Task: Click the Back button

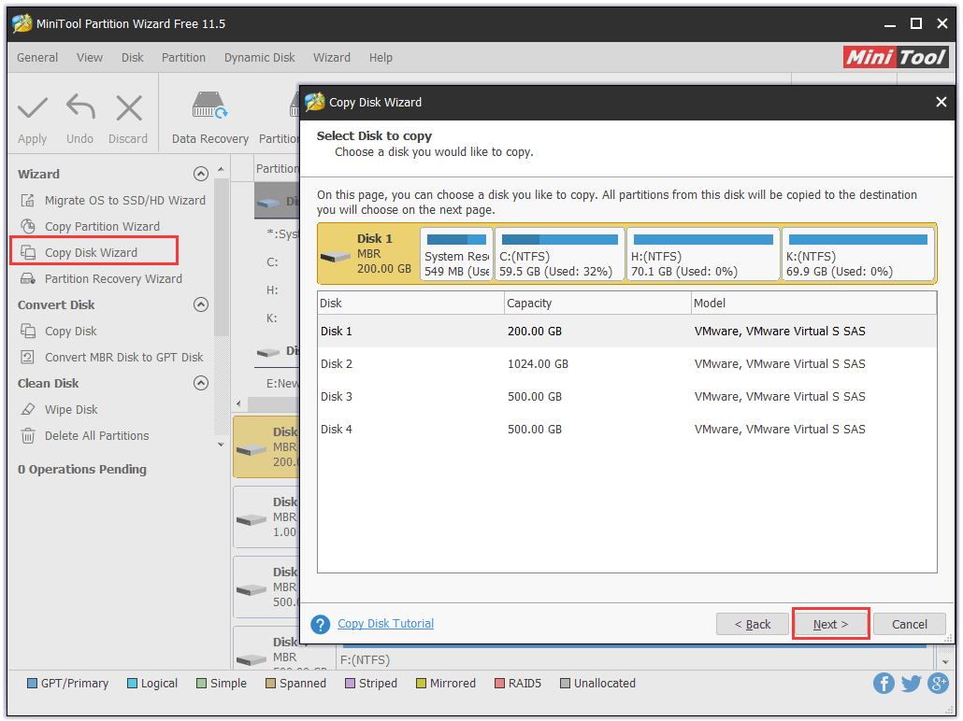Action: [753, 625]
